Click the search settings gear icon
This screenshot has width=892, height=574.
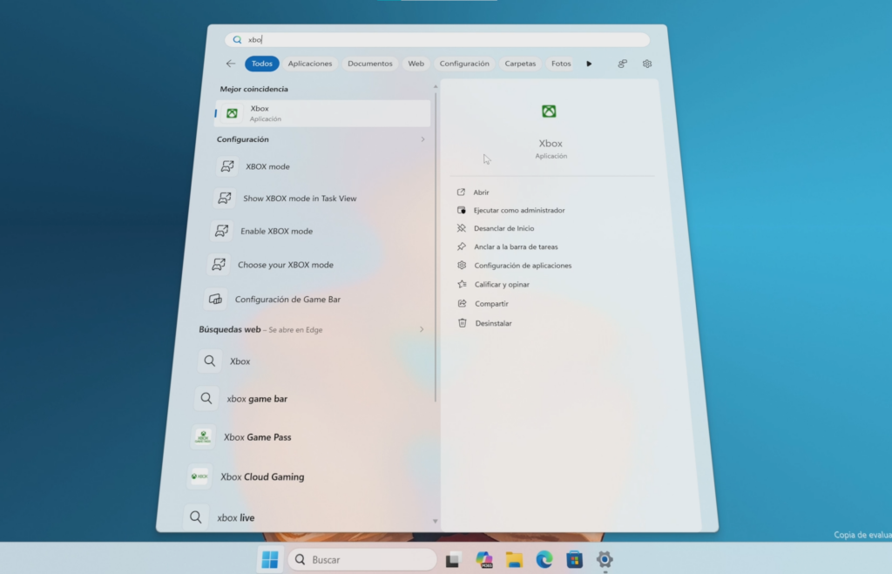pos(647,64)
